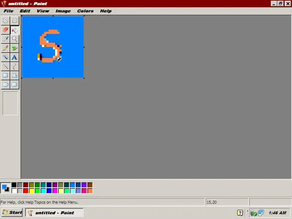
Task: Pick the brown color swatch
Action: [90, 185]
